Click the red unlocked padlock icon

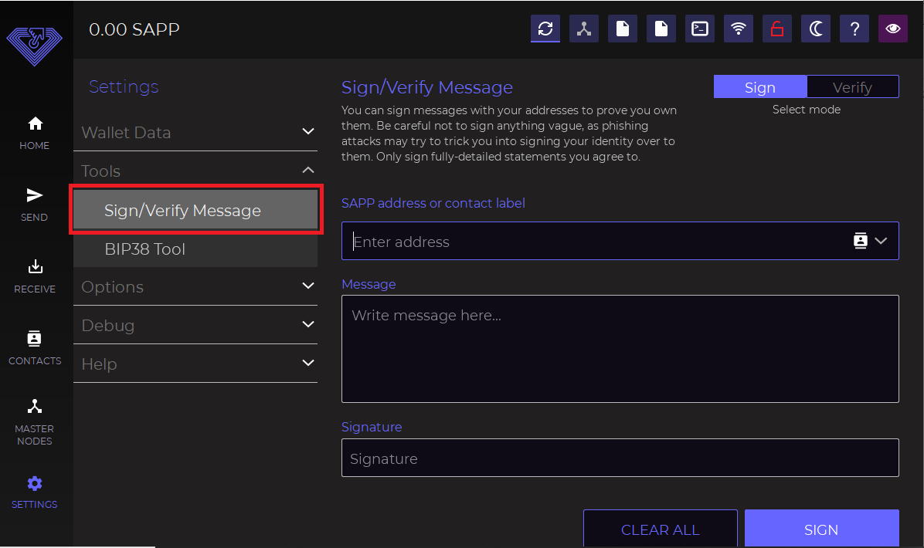(777, 29)
